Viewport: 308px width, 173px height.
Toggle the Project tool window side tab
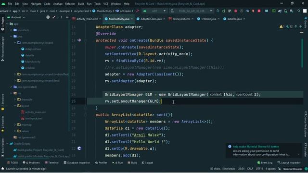tap(2, 24)
